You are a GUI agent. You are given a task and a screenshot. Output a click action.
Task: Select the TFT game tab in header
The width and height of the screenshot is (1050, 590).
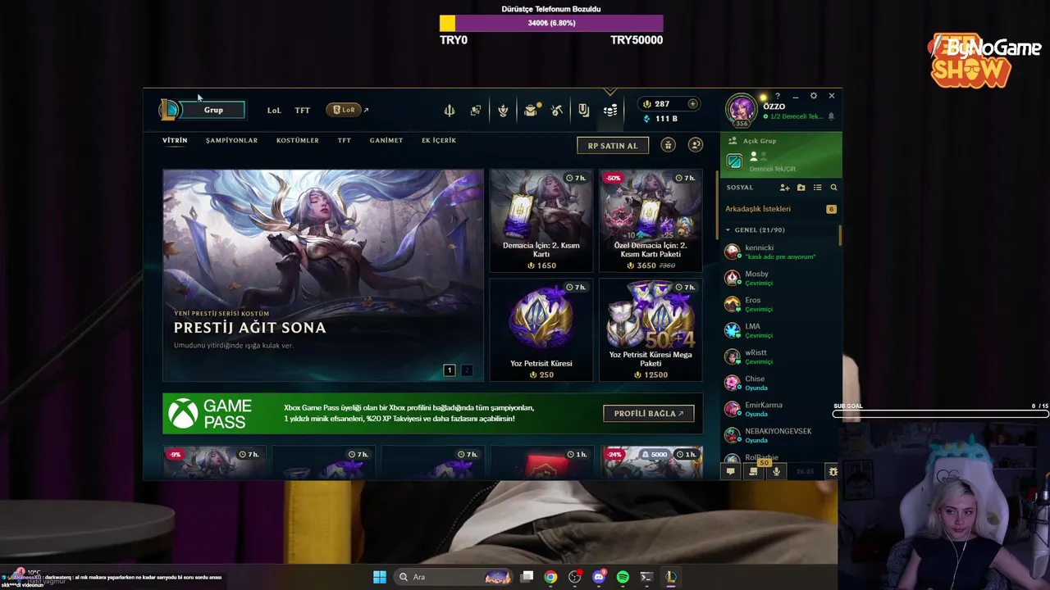click(x=302, y=110)
